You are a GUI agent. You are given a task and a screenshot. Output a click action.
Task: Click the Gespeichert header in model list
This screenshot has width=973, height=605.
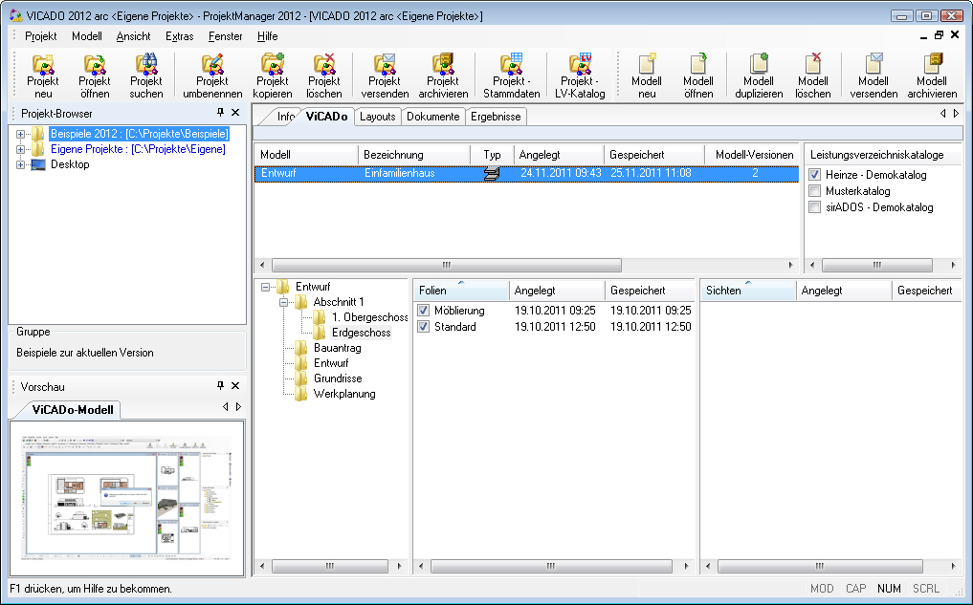click(654, 155)
